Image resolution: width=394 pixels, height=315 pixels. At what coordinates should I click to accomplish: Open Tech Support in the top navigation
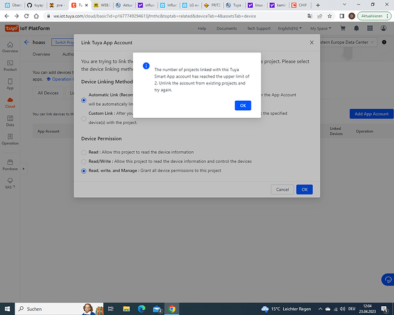coord(258,28)
